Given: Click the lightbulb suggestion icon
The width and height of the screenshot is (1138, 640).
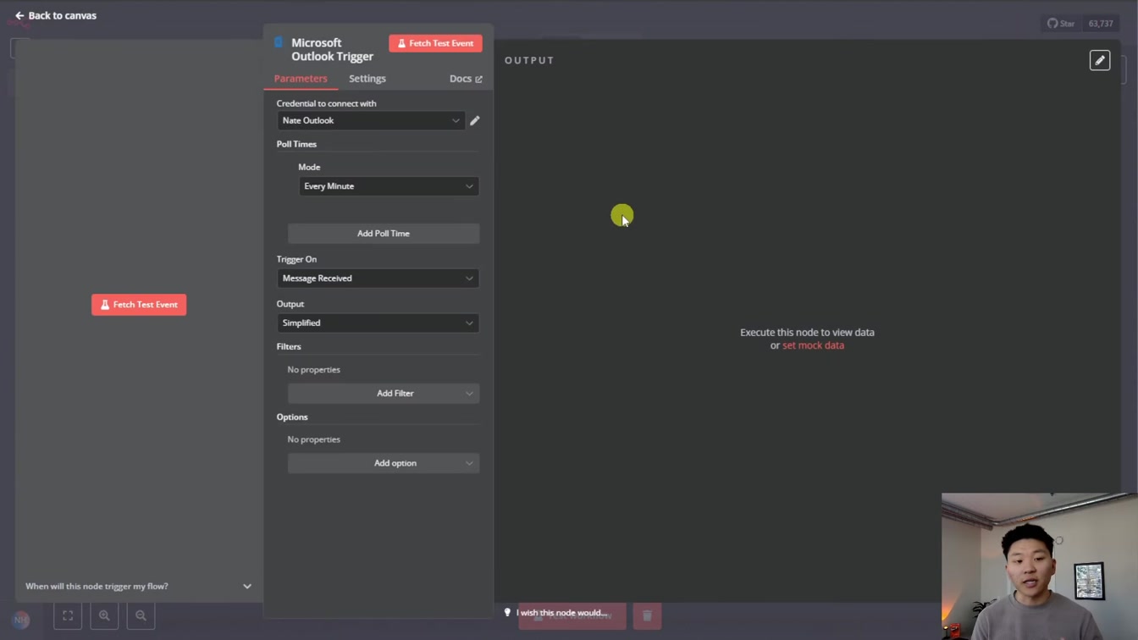Looking at the screenshot, I should tap(507, 613).
